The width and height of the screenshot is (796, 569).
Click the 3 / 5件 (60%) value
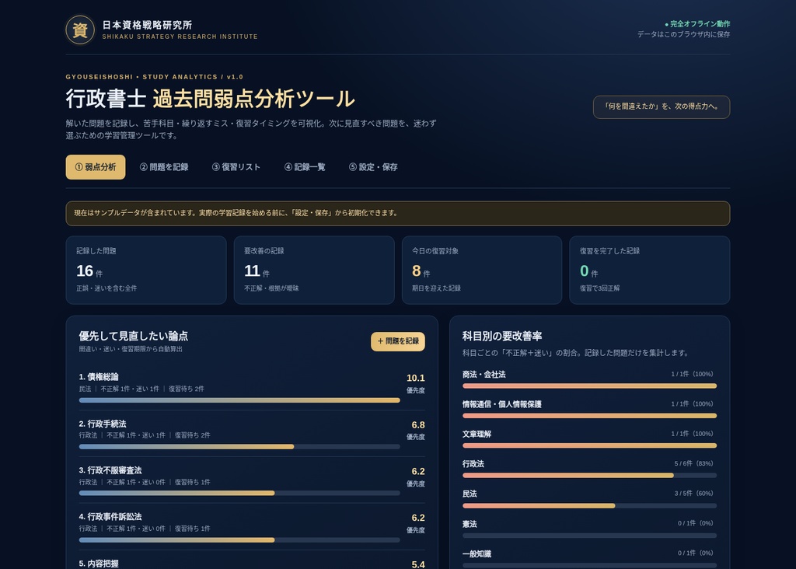tap(694, 494)
